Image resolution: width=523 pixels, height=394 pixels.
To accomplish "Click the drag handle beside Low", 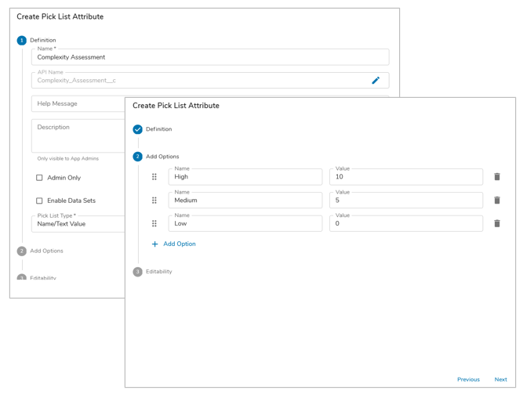I will tap(154, 224).
